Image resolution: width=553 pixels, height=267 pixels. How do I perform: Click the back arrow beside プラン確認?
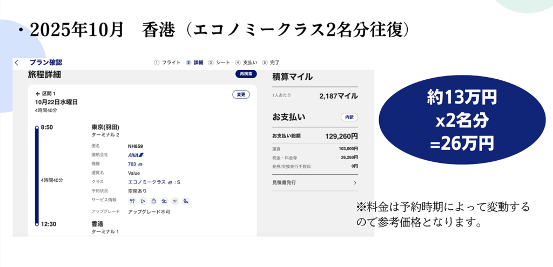point(17,63)
